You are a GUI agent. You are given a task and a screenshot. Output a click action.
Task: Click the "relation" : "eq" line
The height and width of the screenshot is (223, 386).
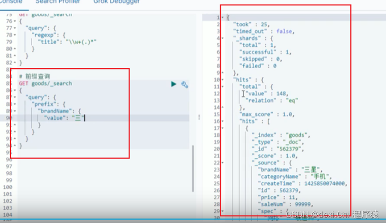click(x=272, y=100)
